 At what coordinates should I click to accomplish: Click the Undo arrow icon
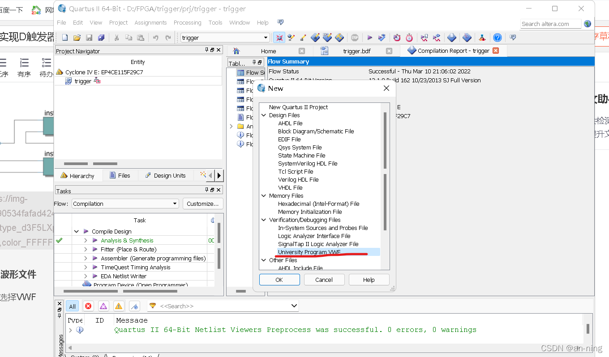156,38
